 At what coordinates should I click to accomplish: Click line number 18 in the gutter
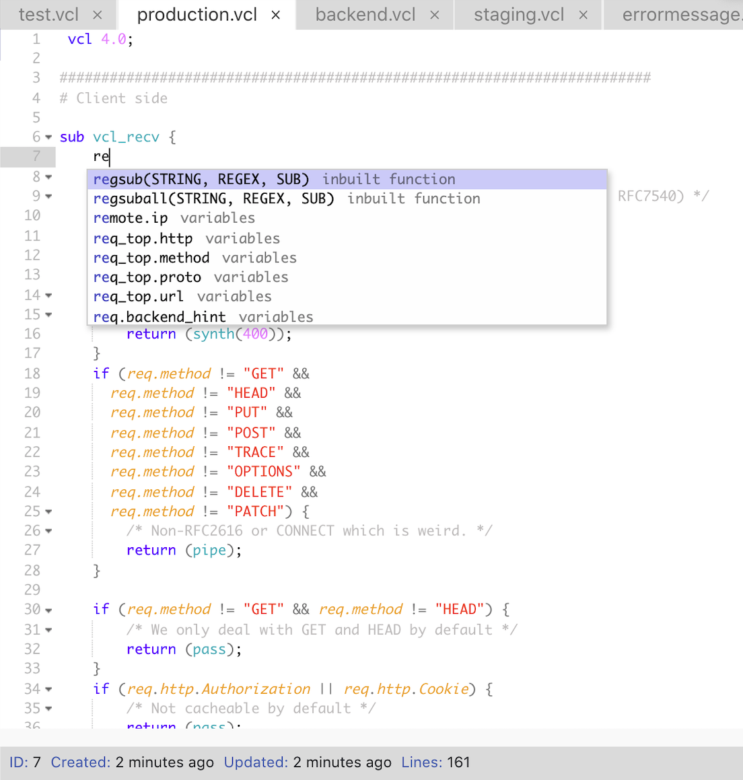point(32,373)
